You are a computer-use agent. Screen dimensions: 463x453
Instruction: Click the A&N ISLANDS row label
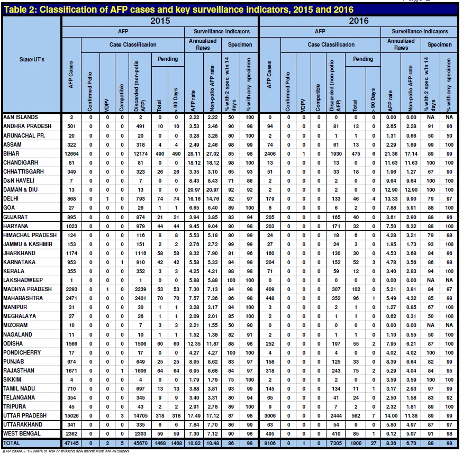click(x=21, y=117)
